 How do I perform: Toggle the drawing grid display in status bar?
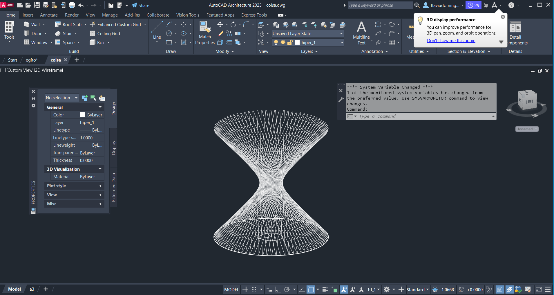point(245,289)
